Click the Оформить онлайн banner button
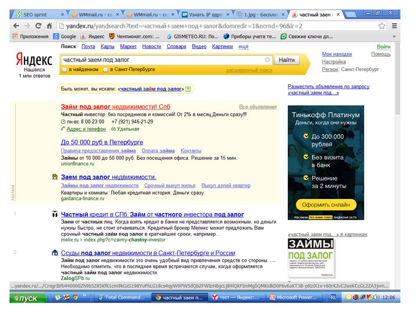Viewport: 416px width, 312px height. pyautogui.click(x=326, y=205)
